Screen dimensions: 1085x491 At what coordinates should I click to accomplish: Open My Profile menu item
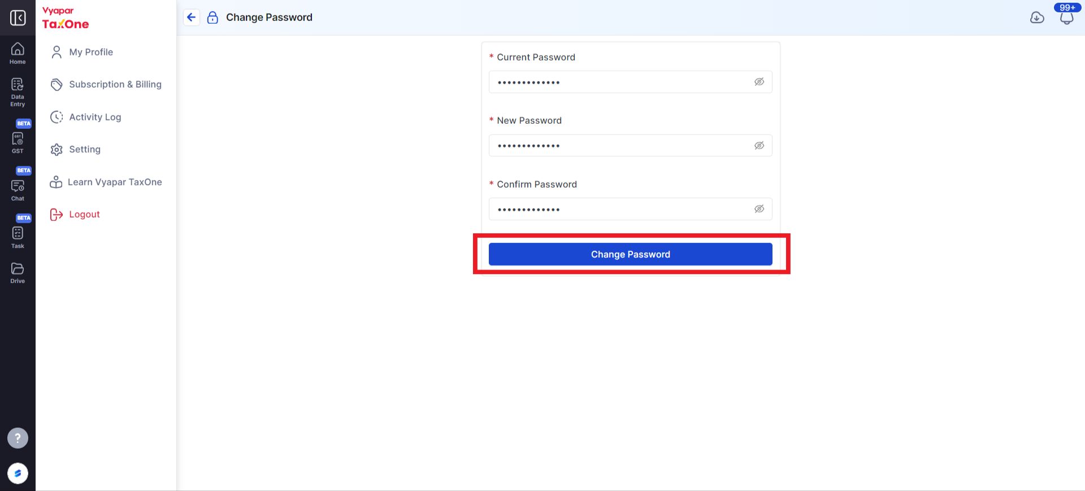tap(91, 52)
